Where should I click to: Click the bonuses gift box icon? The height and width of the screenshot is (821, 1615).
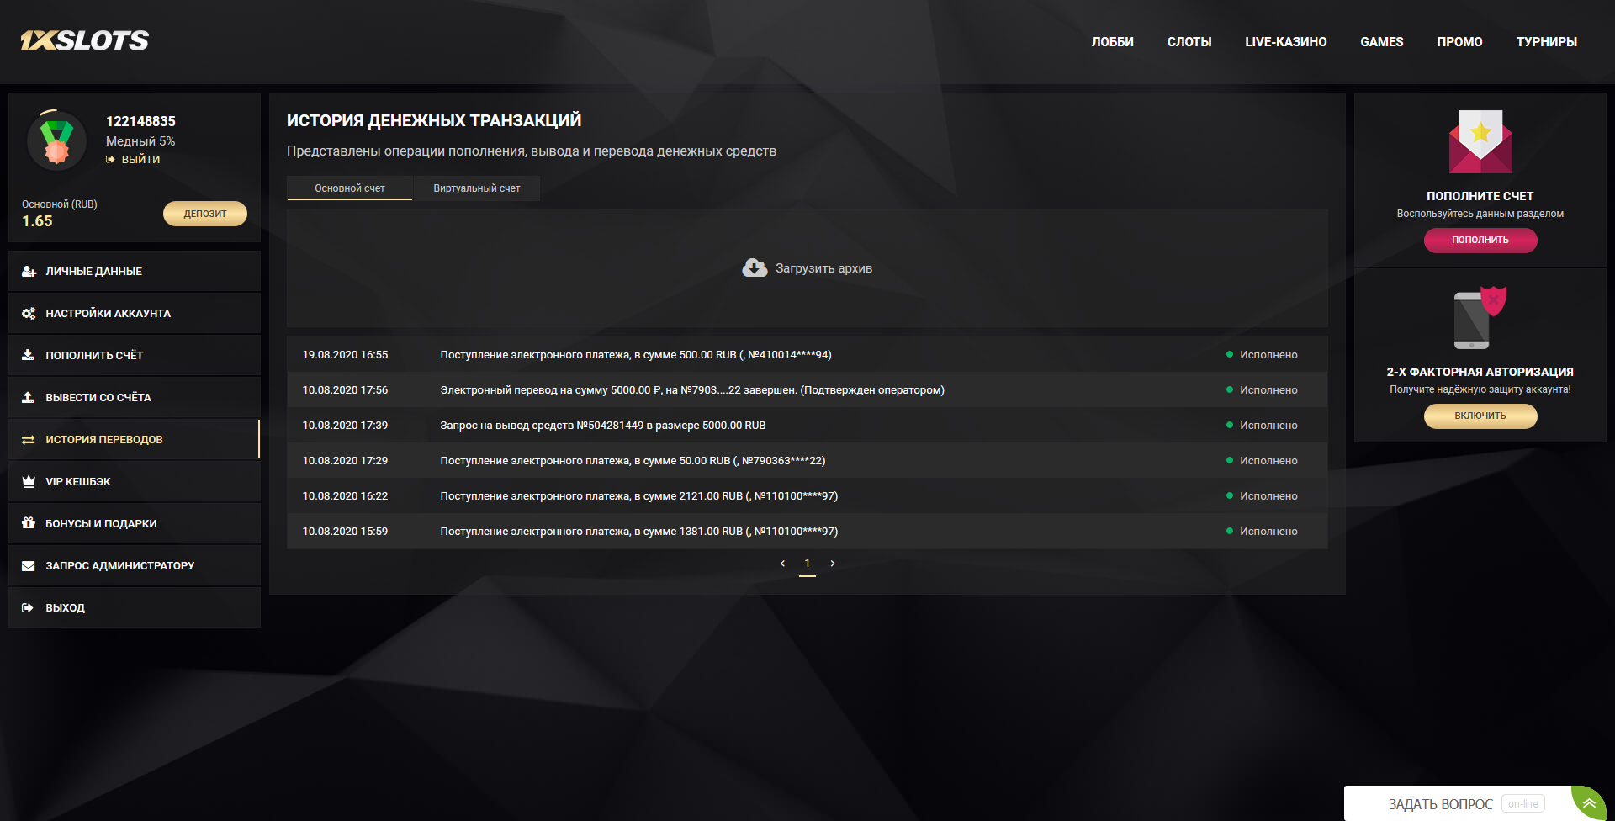click(x=28, y=522)
